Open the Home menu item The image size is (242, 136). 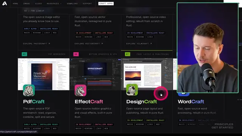[15, 3]
